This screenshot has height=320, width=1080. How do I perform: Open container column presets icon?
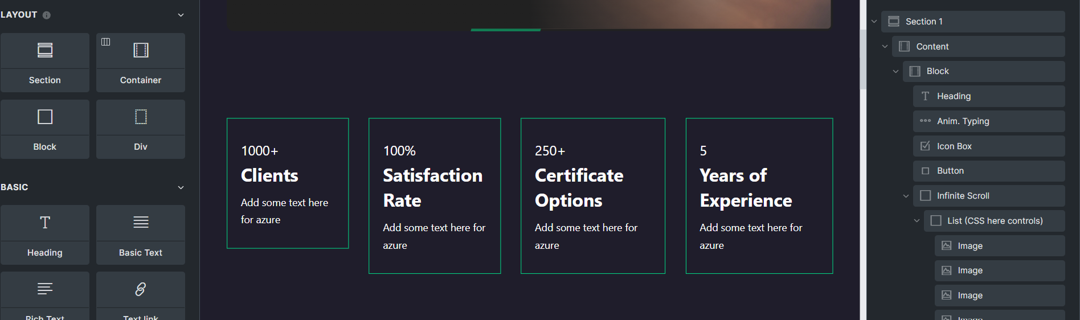coord(106,42)
